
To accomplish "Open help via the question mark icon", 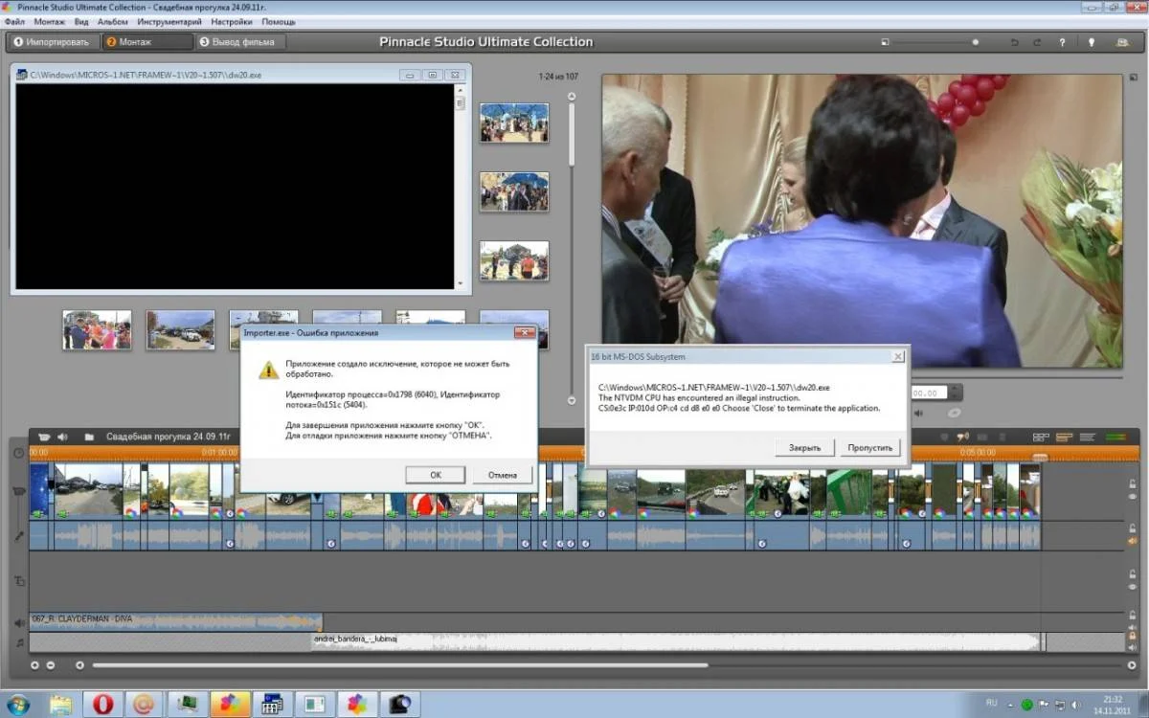I will (1062, 42).
